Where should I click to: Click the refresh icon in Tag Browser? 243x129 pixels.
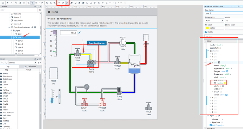[6, 63]
